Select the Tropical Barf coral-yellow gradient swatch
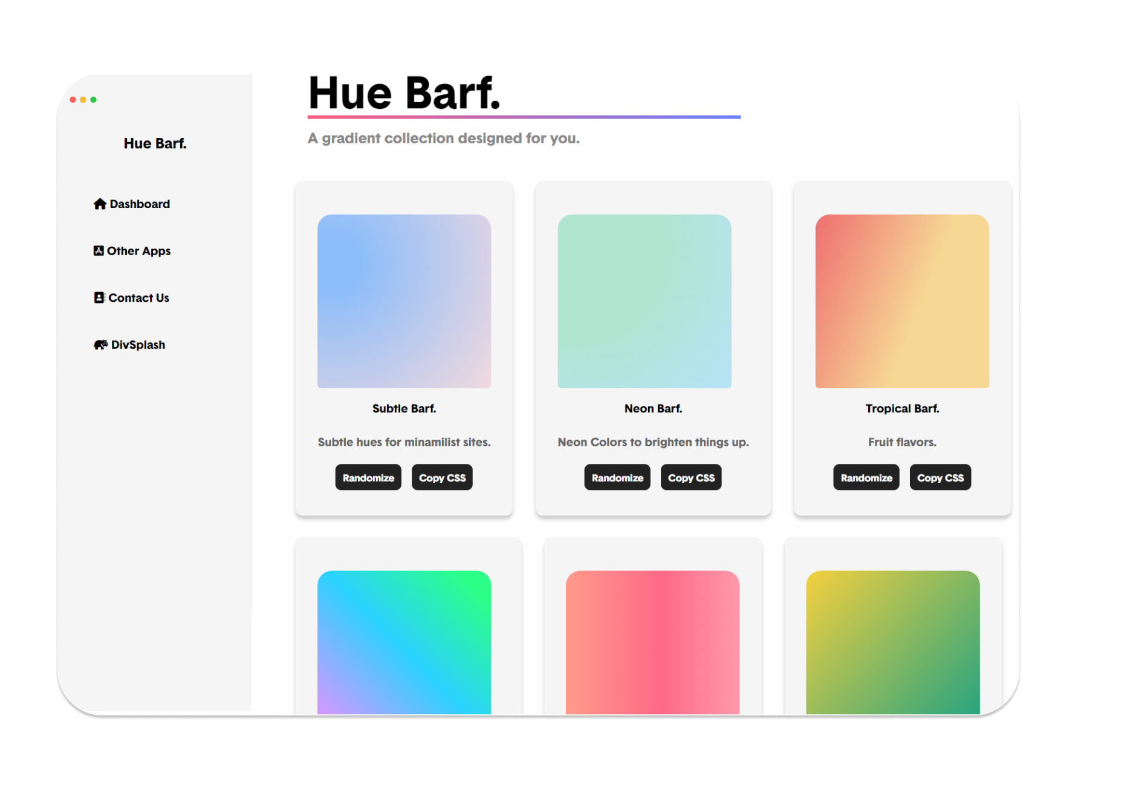 tap(902, 301)
